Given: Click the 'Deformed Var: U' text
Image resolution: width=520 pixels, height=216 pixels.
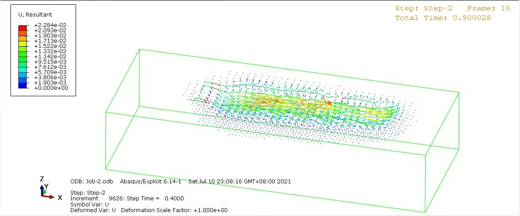Looking at the screenshot, I should (x=93, y=210).
